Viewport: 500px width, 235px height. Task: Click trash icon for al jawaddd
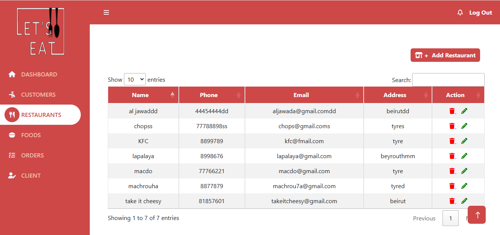tap(452, 111)
